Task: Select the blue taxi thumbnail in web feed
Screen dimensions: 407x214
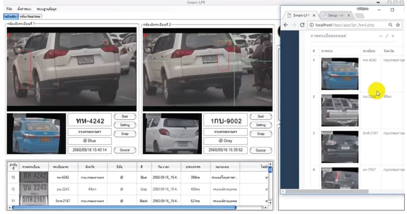Action: click(x=340, y=74)
